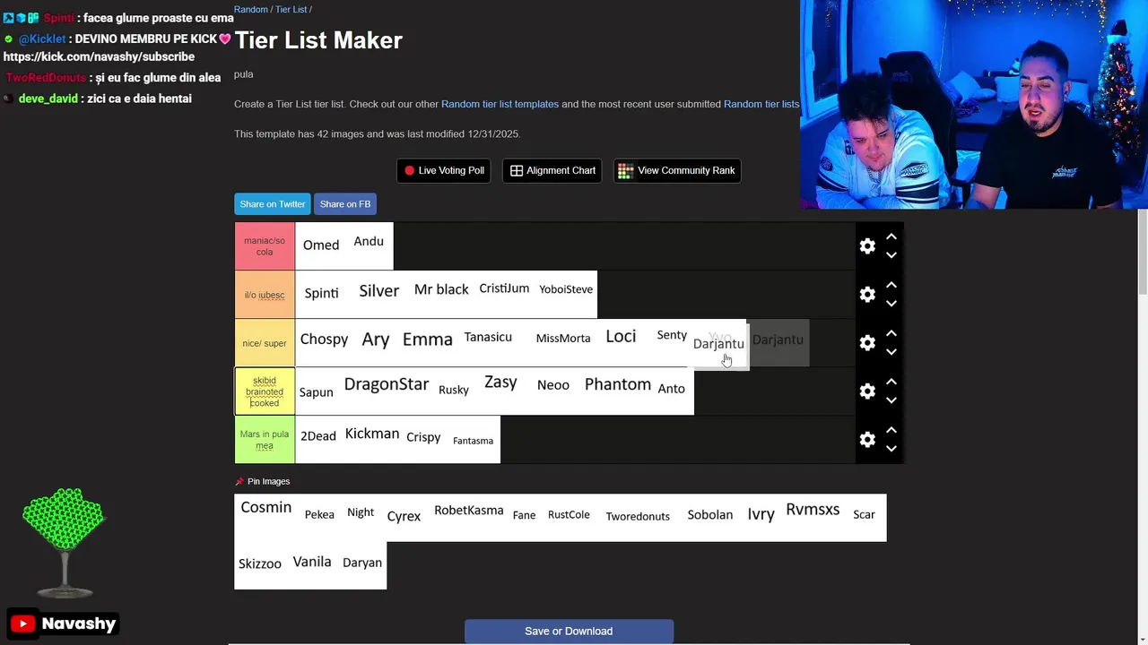
Task: Move nice/ super tier down with arrow
Action: coord(891,352)
